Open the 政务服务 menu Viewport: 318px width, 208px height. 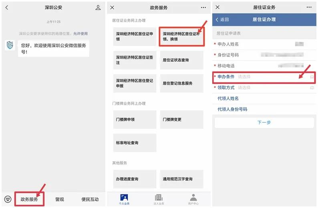coord(29,199)
